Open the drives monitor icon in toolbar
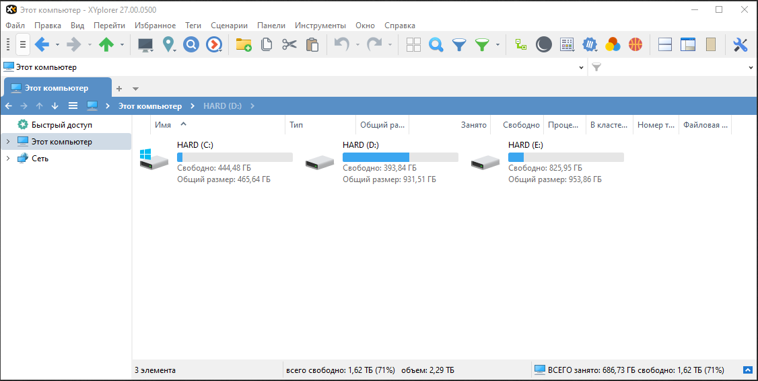This screenshot has width=758, height=381. coord(145,45)
